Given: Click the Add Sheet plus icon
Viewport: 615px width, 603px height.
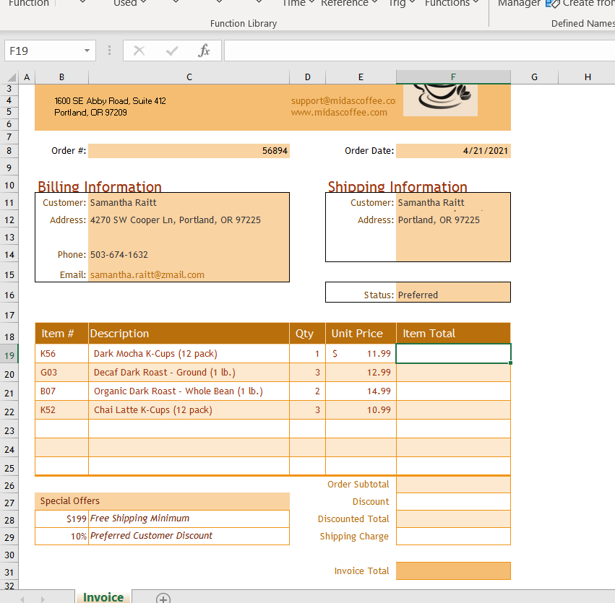Looking at the screenshot, I should [x=163, y=597].
